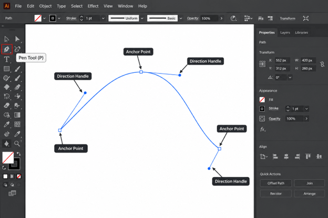Open the Transform link in the control bar
The image size is (328, 218).
(288, 18)
